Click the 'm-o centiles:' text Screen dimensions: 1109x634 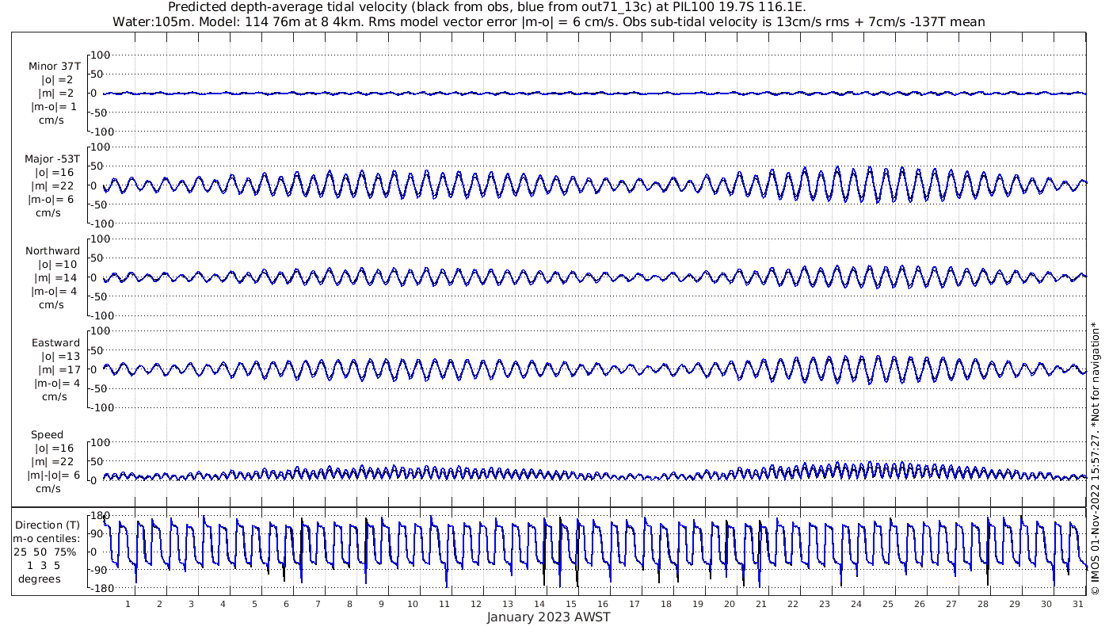[x=46, y=538]
